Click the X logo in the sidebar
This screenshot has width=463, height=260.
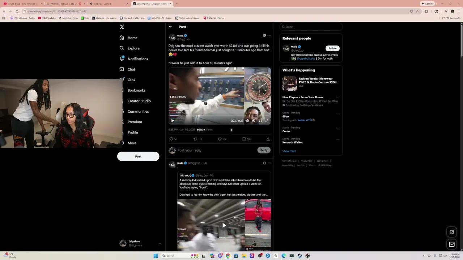(x=122, y=27)
